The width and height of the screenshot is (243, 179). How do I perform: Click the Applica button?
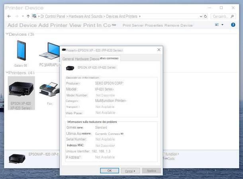coord(151,171)
